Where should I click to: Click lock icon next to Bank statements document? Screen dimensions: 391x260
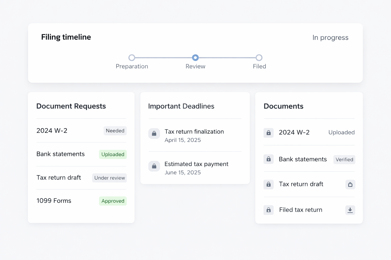coord(269,159)
